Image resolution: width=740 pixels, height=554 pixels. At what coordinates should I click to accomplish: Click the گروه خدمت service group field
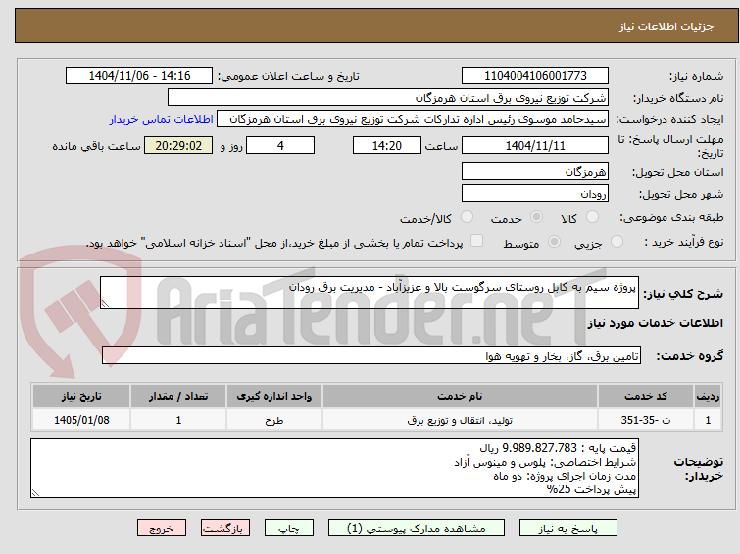point(371,356)
